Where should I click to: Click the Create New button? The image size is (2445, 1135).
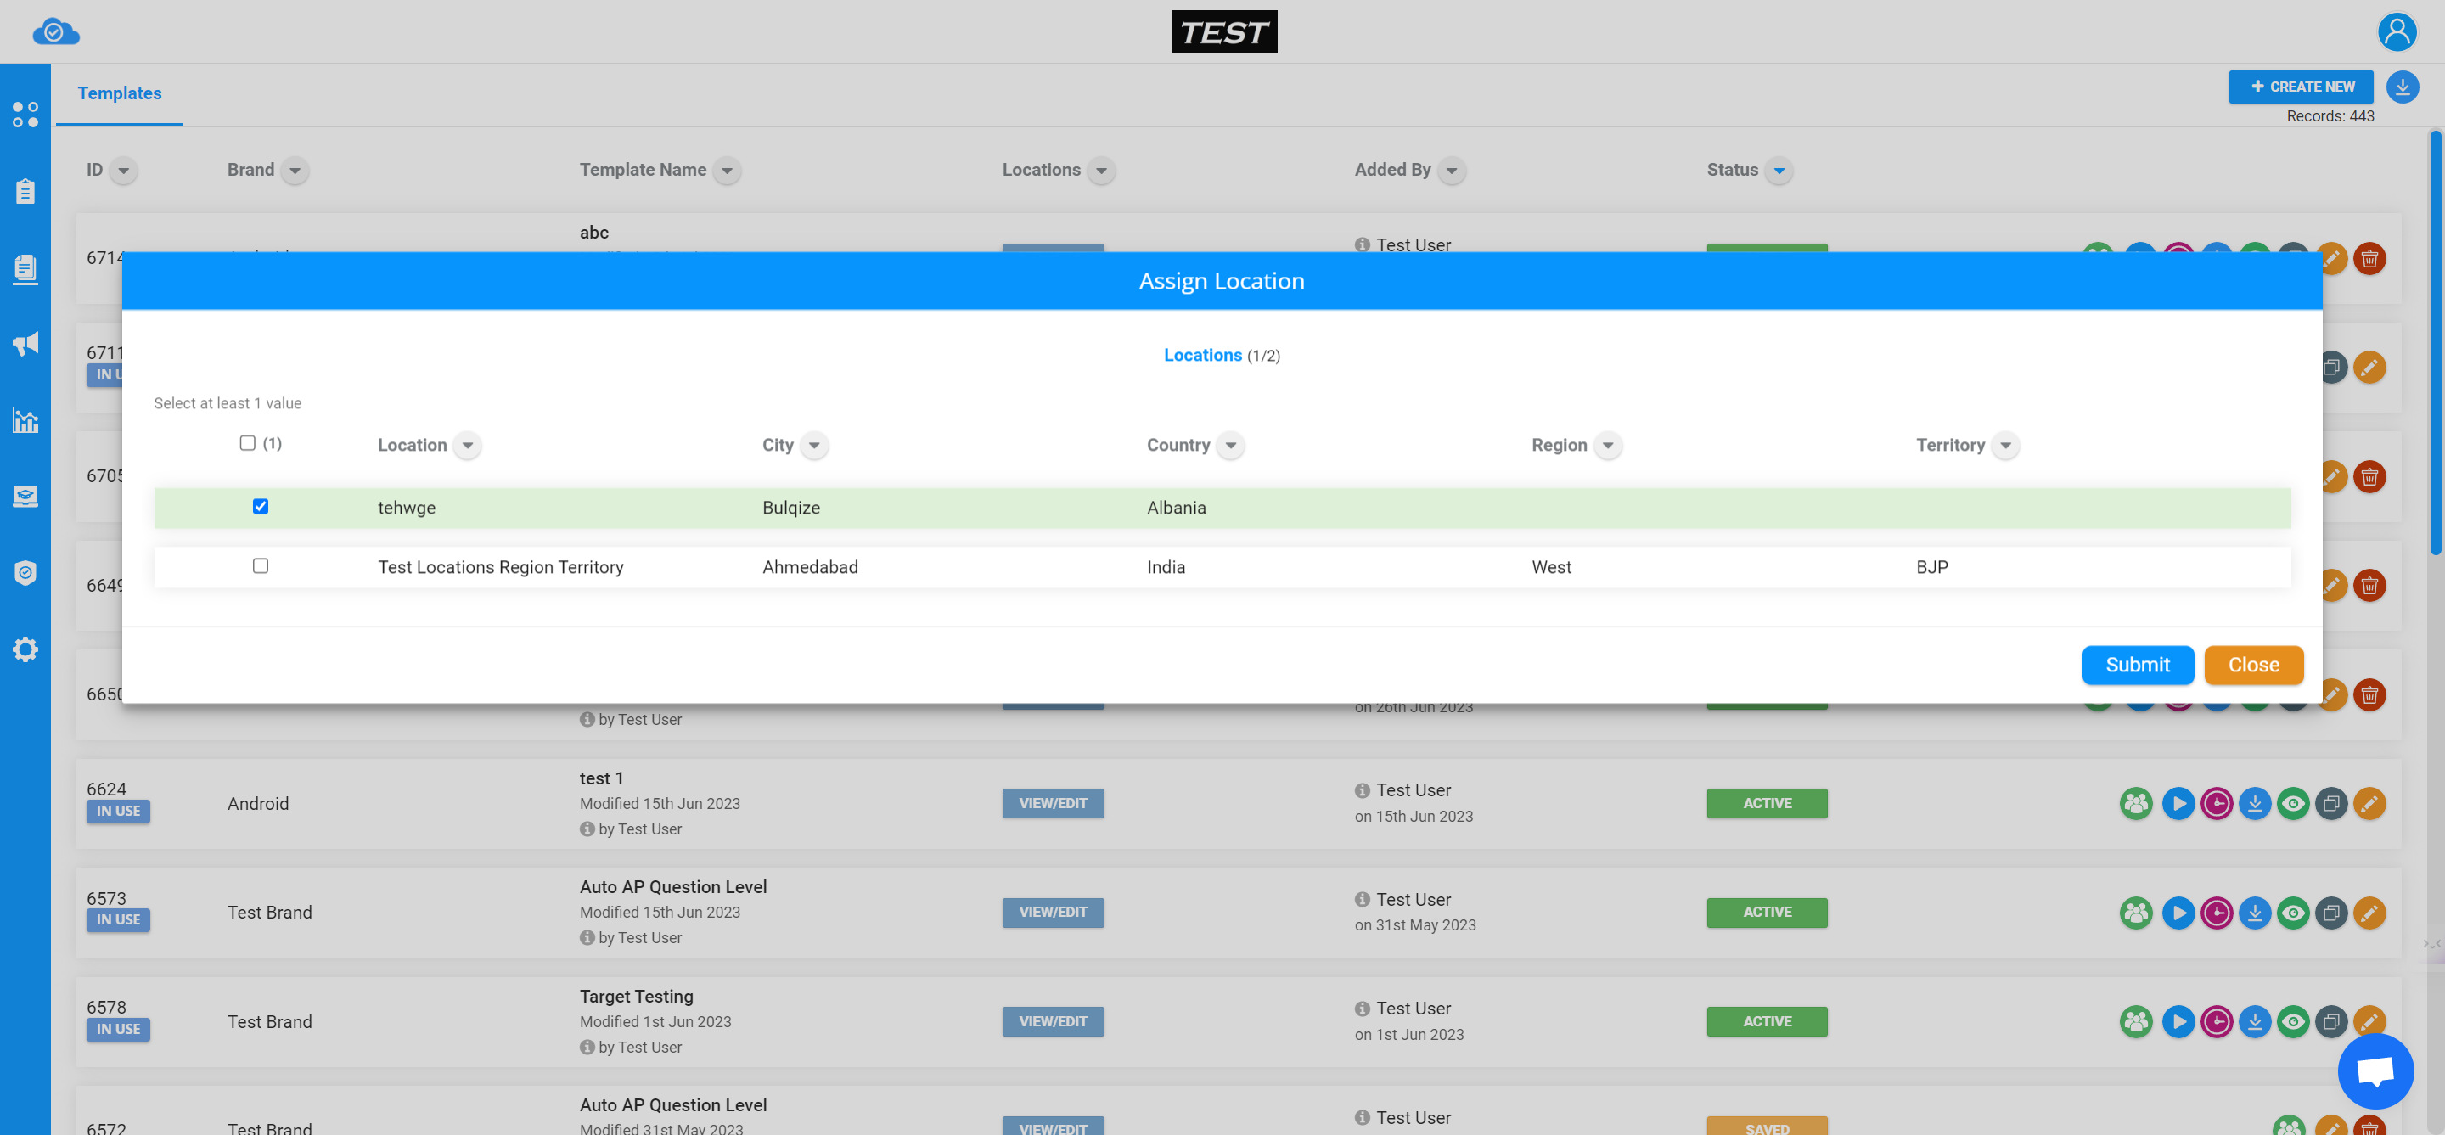pos(2301,87)
